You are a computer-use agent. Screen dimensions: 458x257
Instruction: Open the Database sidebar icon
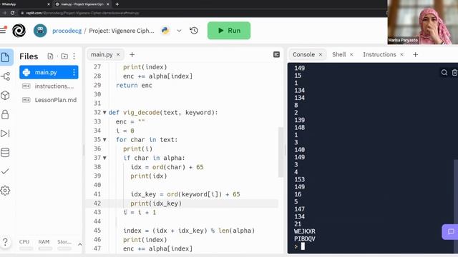pos(6,152)
